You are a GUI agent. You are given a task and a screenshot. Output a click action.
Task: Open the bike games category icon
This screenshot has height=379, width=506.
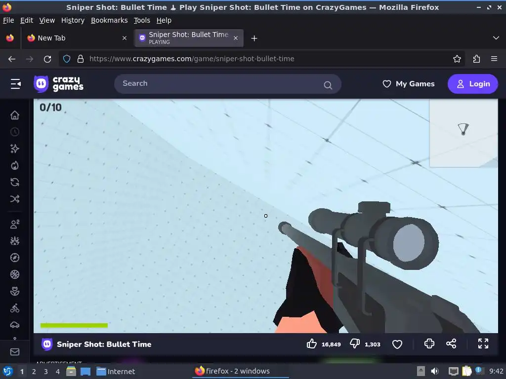(15, 308)
